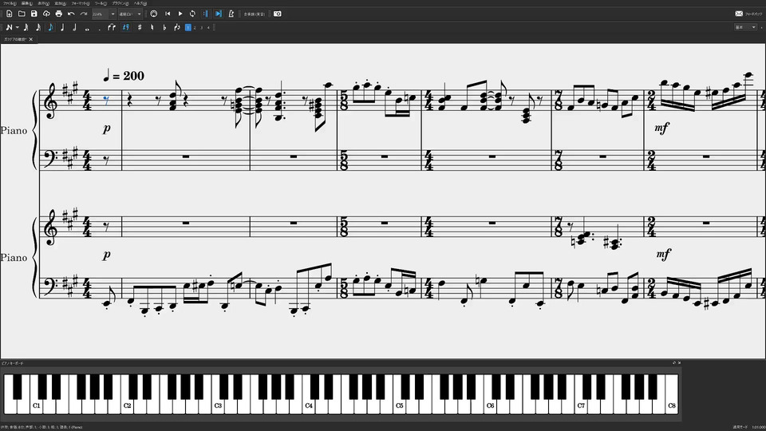Apply augmentation dot
This screenshot has height=431, width=766.
(99, 29)
